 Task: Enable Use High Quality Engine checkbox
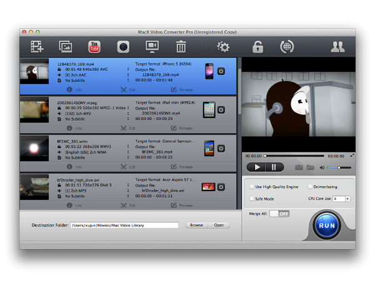[x=251, y=187]
